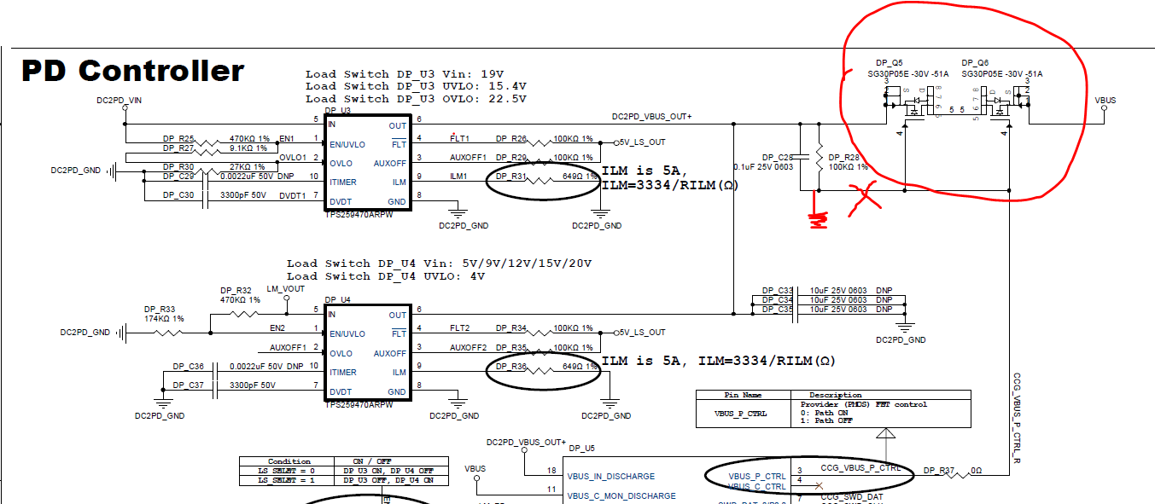The width and height of the screenshot is (1155, 504).
Task: Click the DP_C35 capacitor designator
Action: click(x=778, y=310)
